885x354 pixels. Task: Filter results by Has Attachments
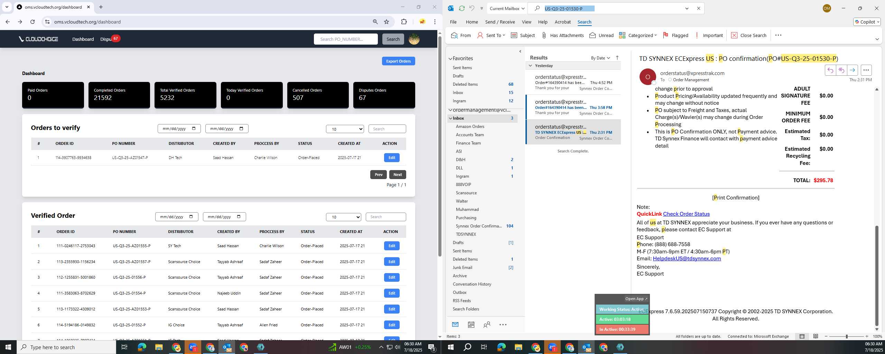(x=562, y=35)
